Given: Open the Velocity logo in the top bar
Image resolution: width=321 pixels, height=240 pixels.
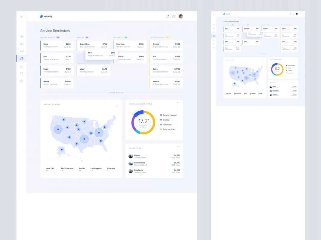Looking at the screenshot, I should 47,16.
